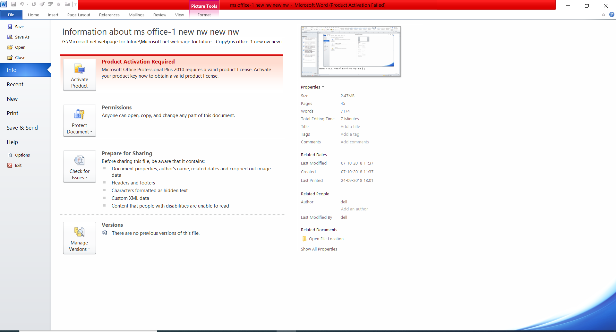Click the Save icon on Quick Access Toolbar
The width and height of the screenshot is (616, 332).
[14, 4]
